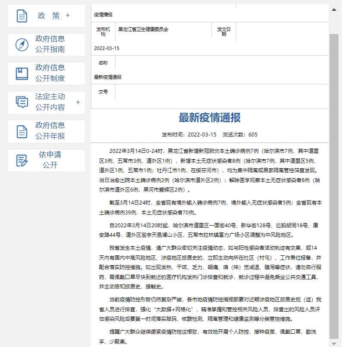Click the vertical scrollbar thumb
The height and width of the screenshot is (347, 342).
click(334, 185)
